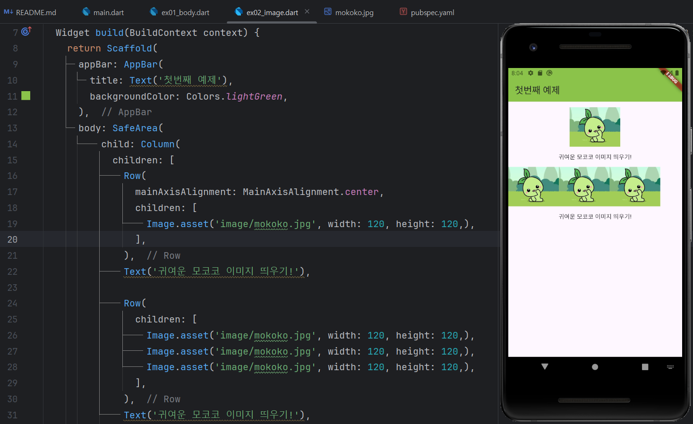693x424 pixels.
Task: Click the Dart icon on ex01_body.dart tab
Action: (154, 12)
